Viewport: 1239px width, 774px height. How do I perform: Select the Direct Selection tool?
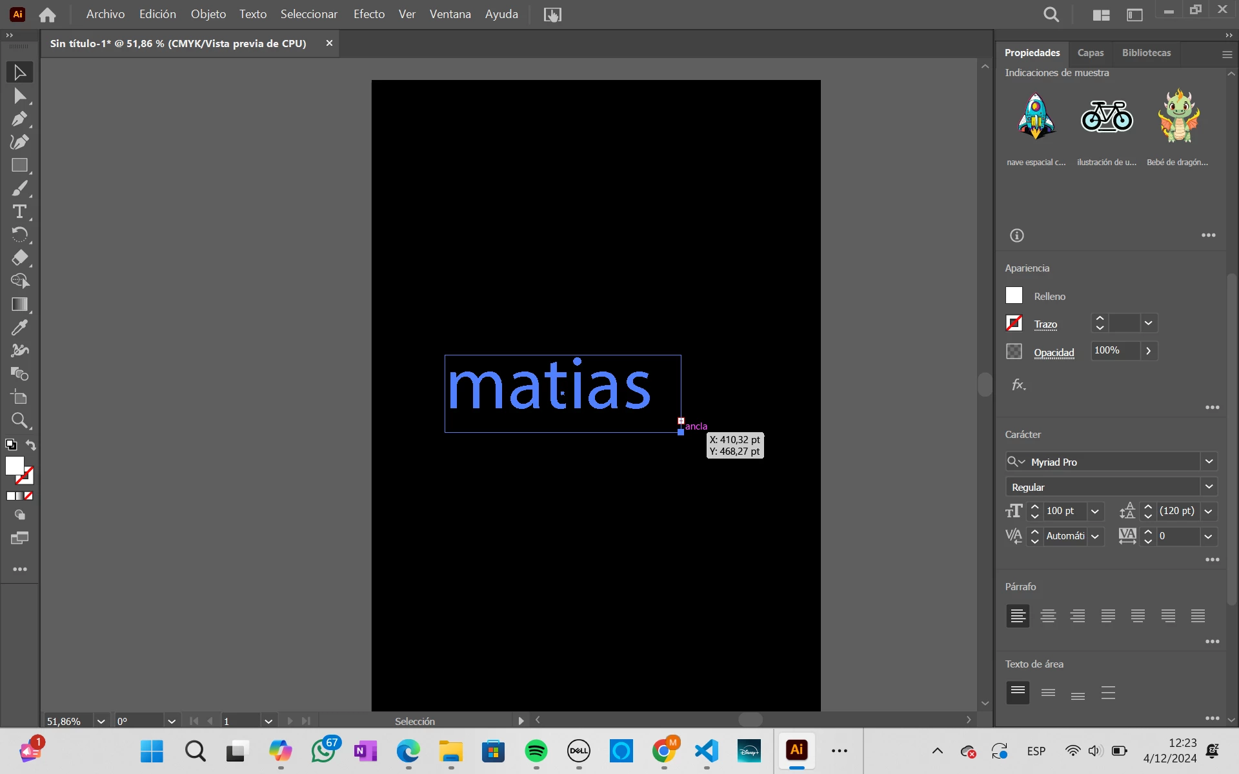(19, 96)
